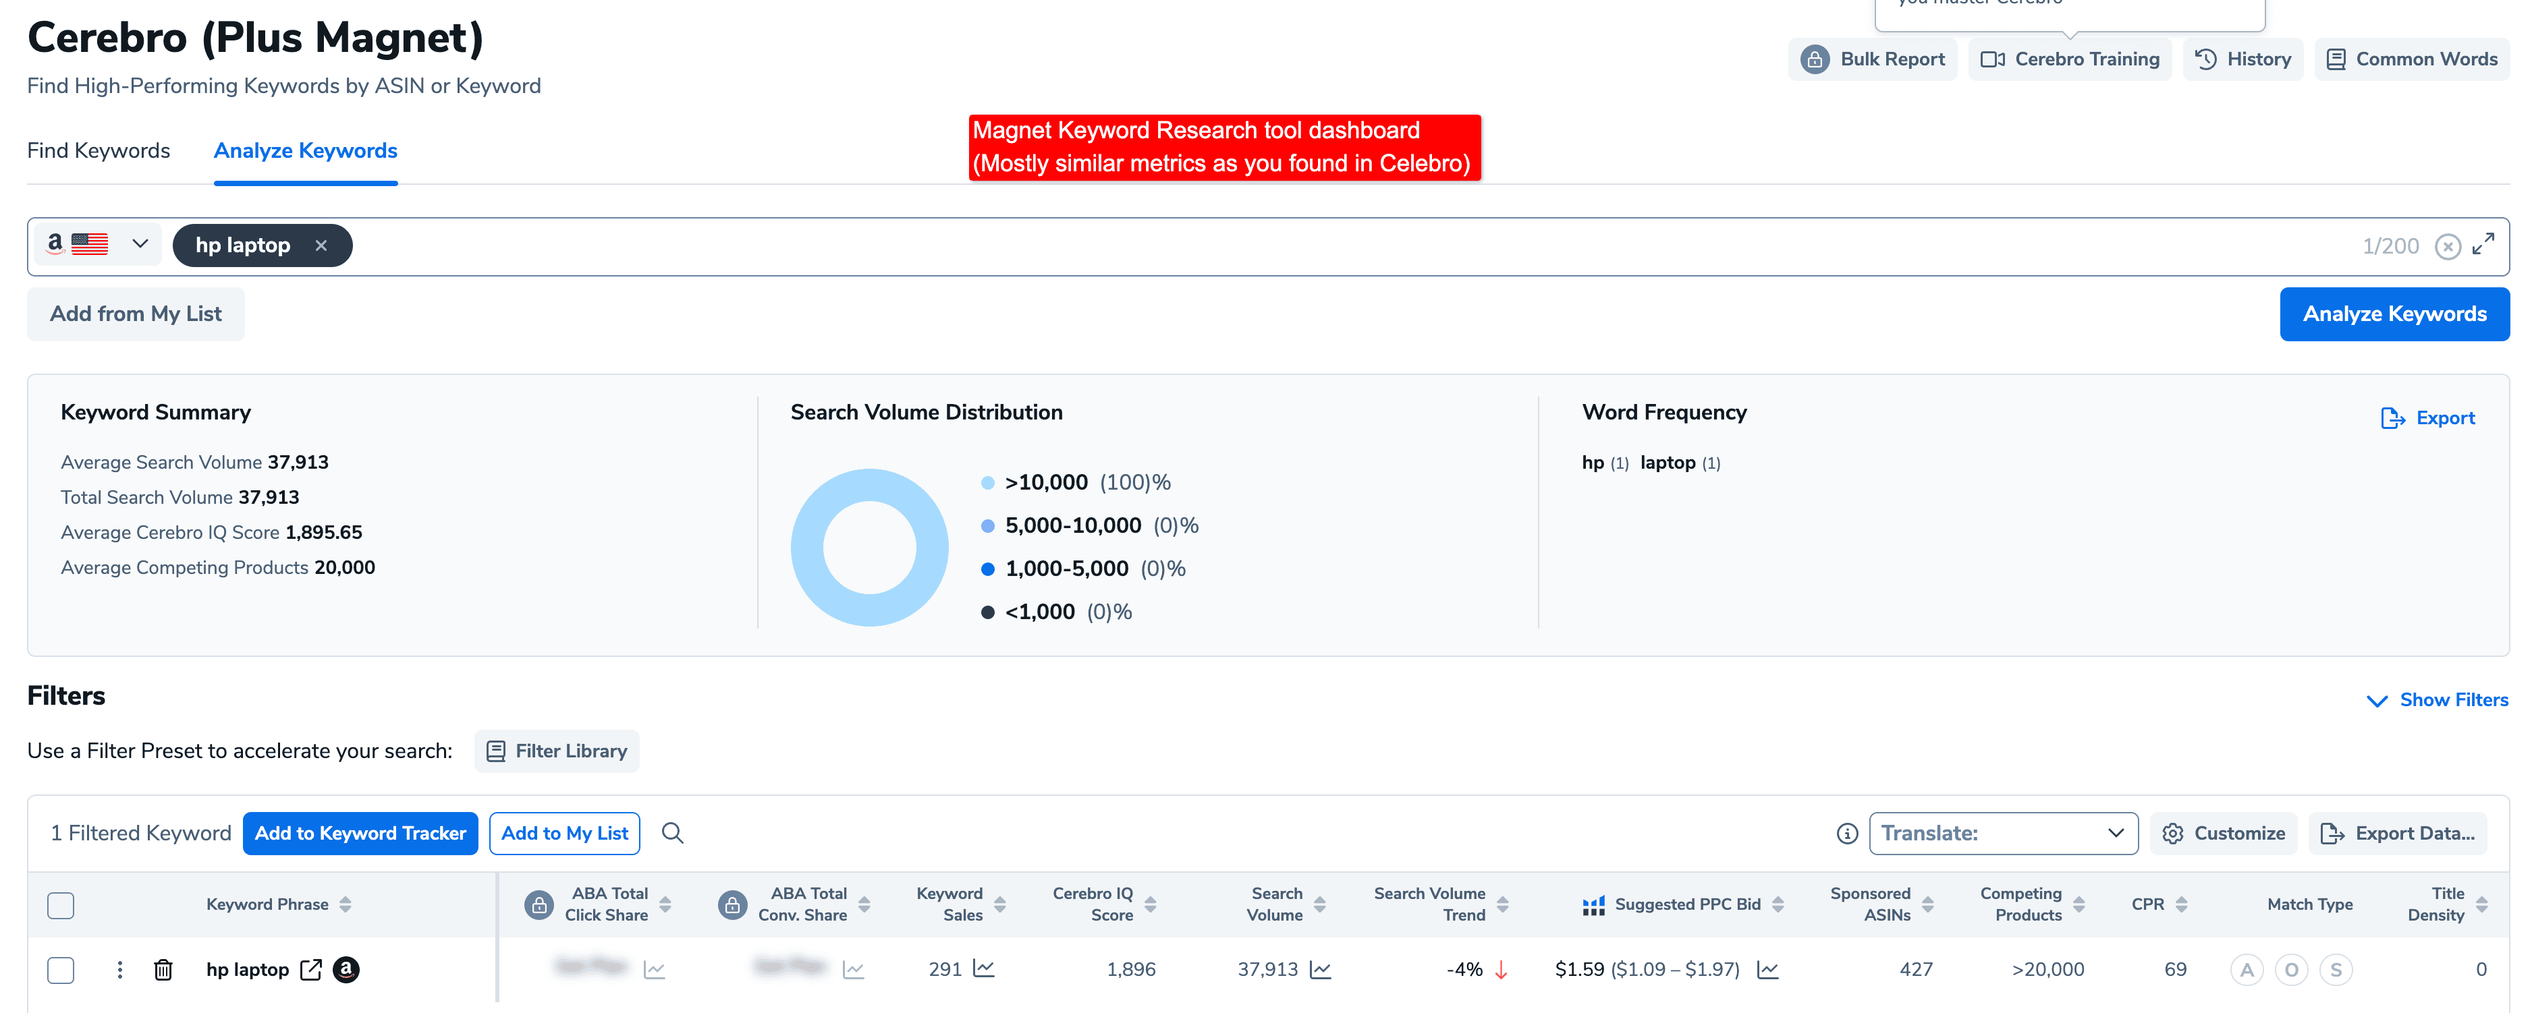Click Add from My List button
2532x1013 pixels.
tap(136, 314)
